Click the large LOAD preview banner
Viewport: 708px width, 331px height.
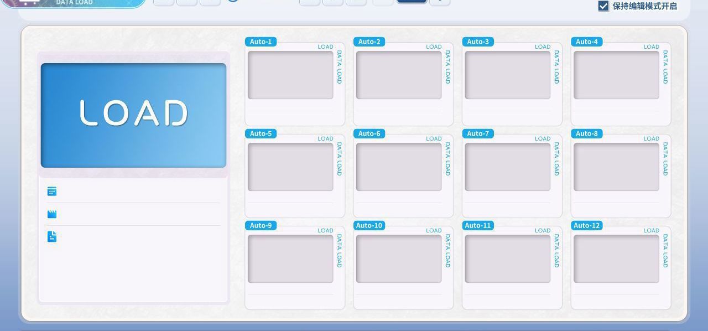133,115
